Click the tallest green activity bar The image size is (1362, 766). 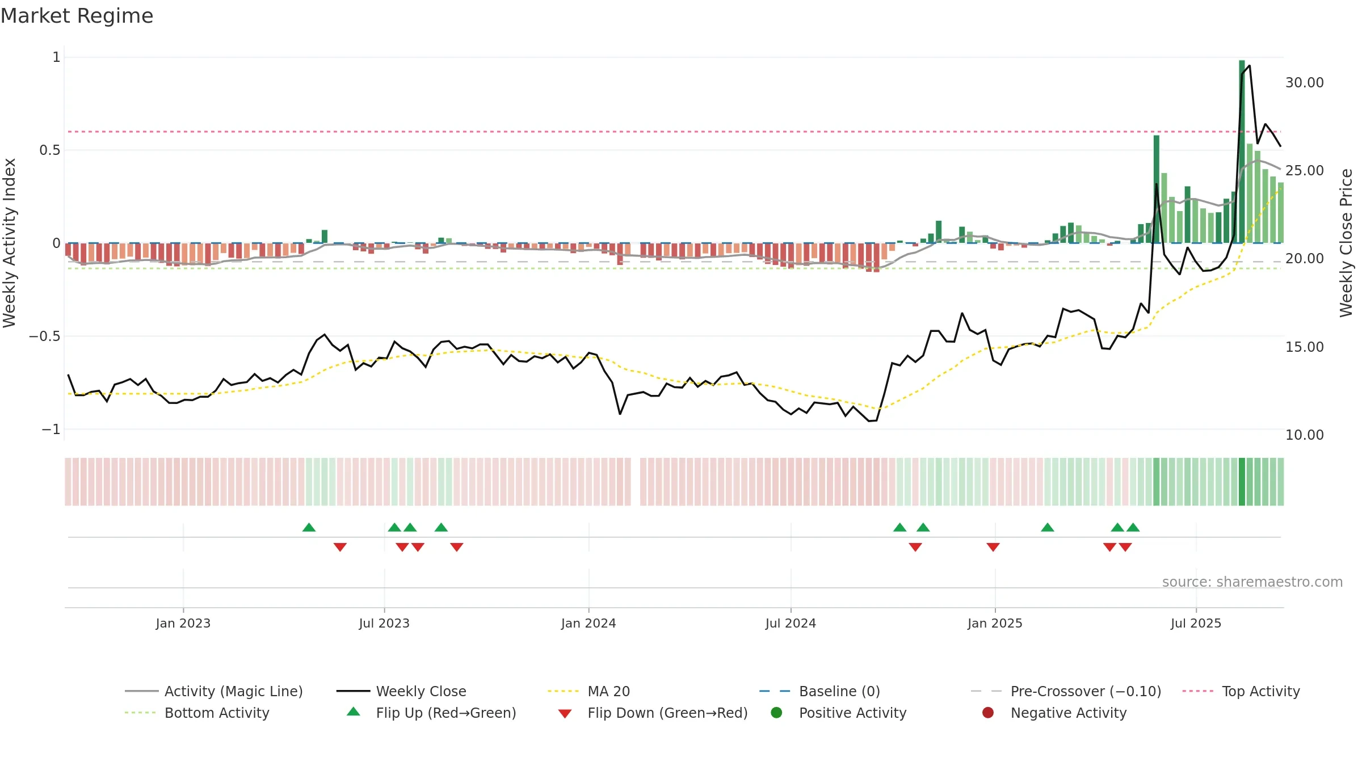tap(1242, 151)
